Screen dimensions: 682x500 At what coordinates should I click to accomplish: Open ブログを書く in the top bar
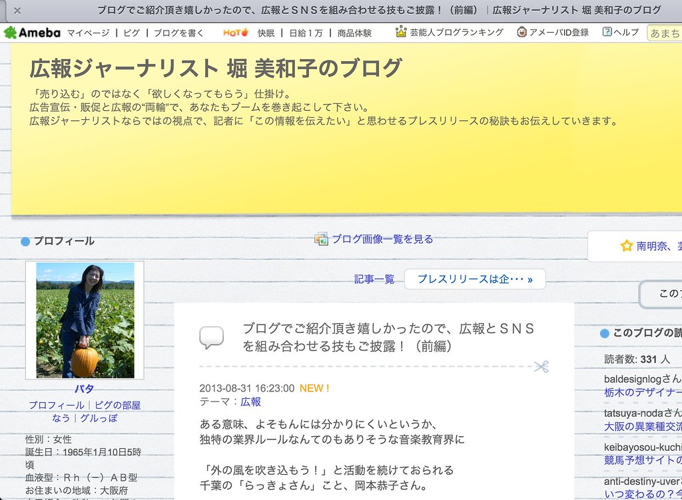tap(178, 33)
